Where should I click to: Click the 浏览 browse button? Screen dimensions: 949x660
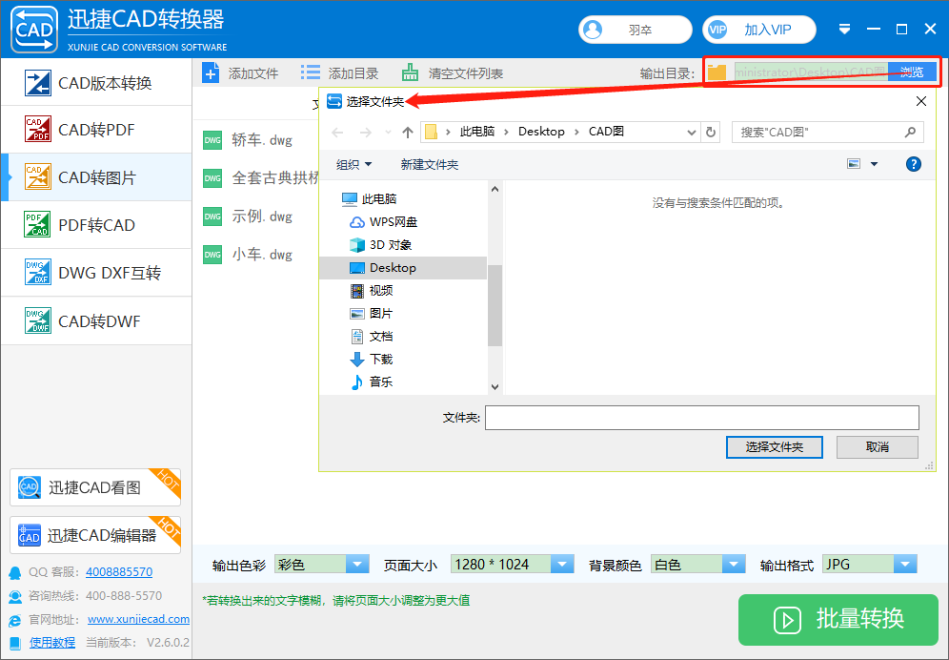tap(912, 72)
